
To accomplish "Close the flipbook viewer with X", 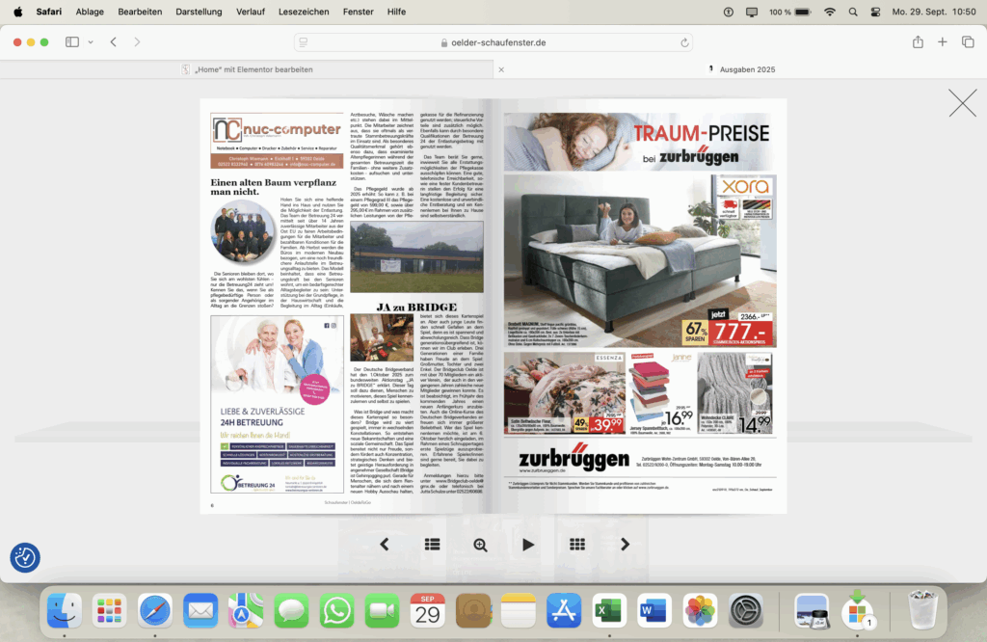I will coord(962,103).
